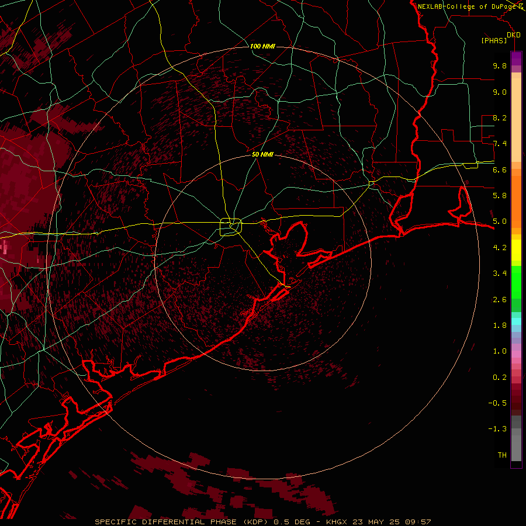
Task: Click the "5.8" color scale value
Action: coord(500,196)
